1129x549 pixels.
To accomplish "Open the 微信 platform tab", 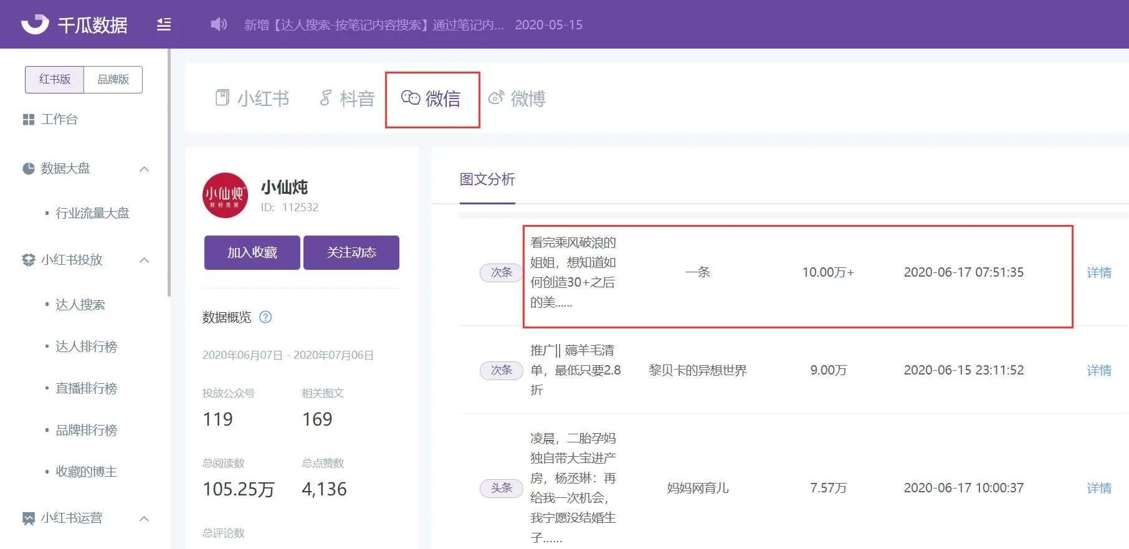I will [432, 98].
